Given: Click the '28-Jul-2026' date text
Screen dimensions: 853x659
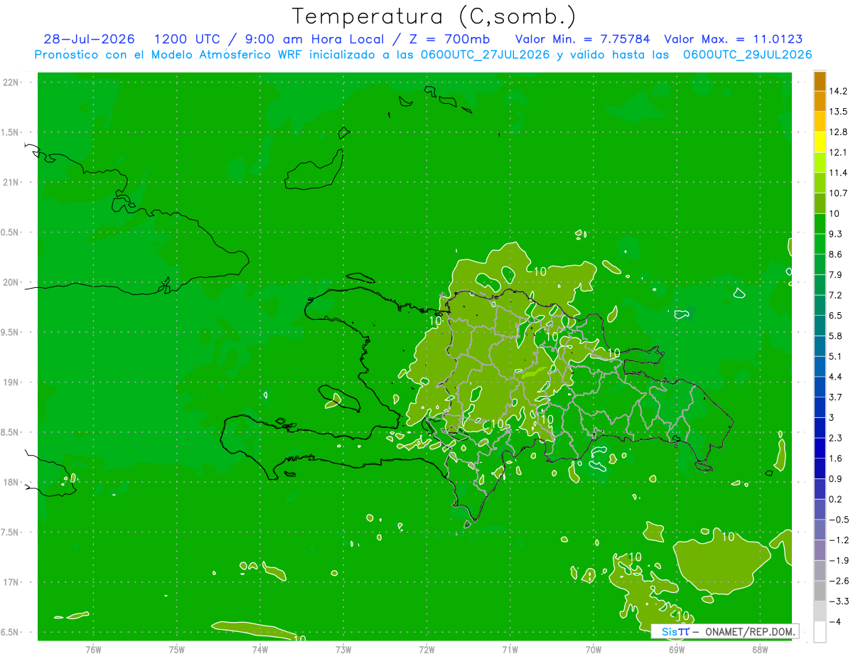Looking at the screenshot, I should tap(89, 39).
